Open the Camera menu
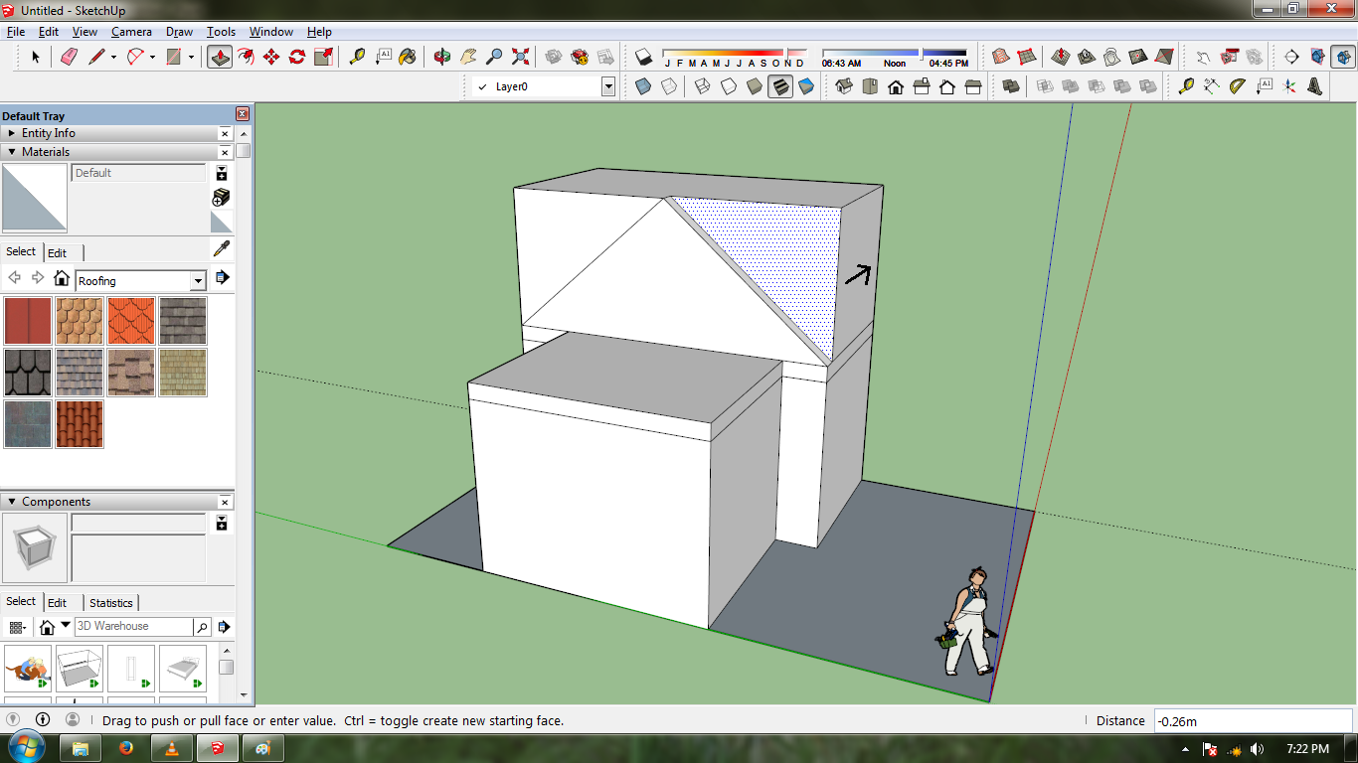Viewport: 1358px width, 763px height. pos(131,32)
